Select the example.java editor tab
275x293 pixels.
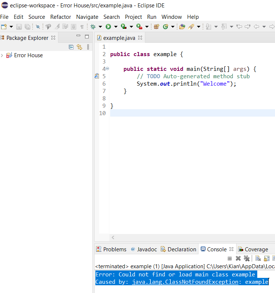119,38
